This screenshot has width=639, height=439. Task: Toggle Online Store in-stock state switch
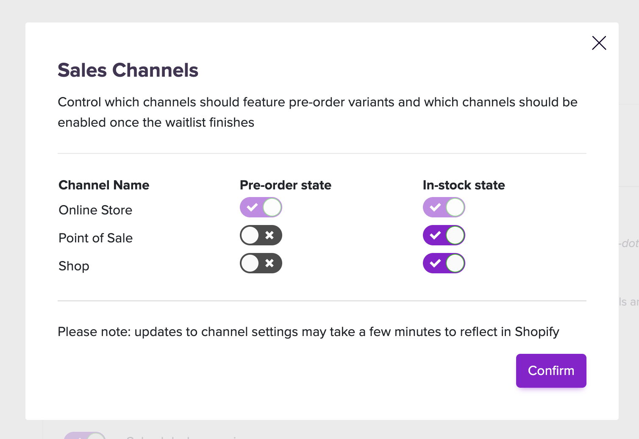pyautogui.click(x=444, y=207)
